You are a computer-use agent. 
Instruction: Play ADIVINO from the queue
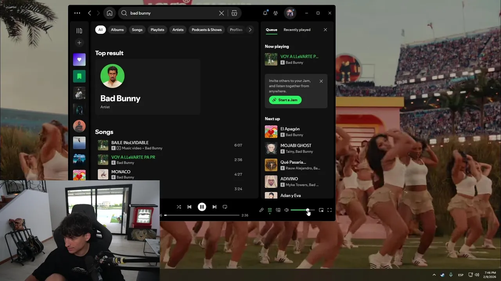click(296, 181)
